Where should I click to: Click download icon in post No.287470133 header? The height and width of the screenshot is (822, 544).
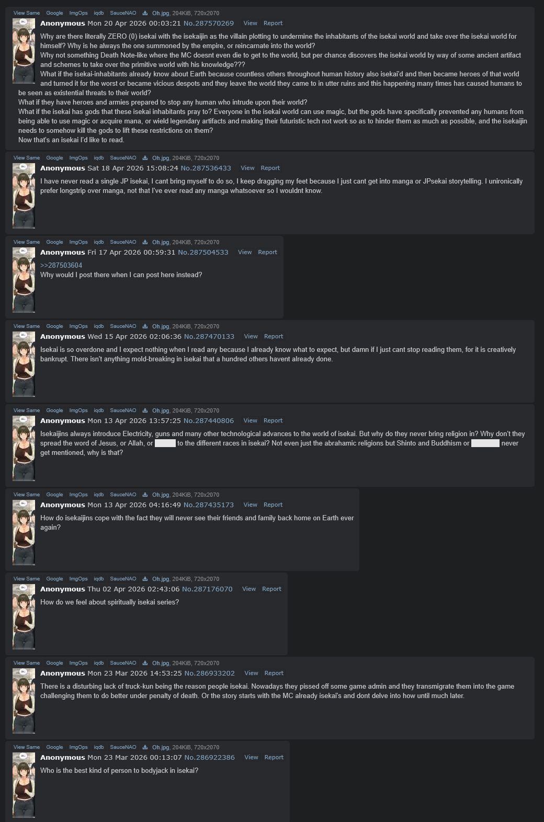coord(145,326)
